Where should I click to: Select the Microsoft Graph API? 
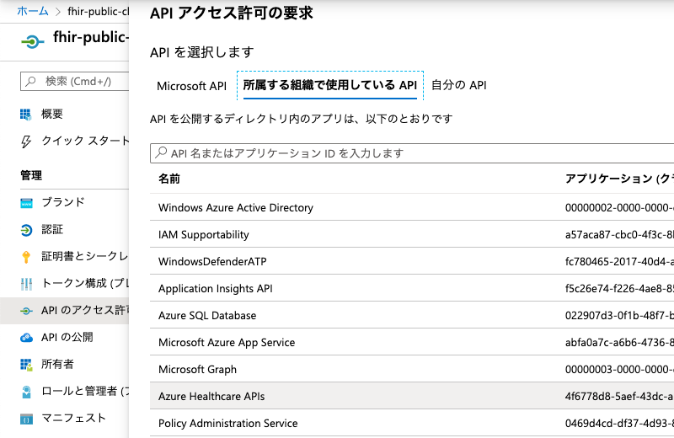(412, 369)
